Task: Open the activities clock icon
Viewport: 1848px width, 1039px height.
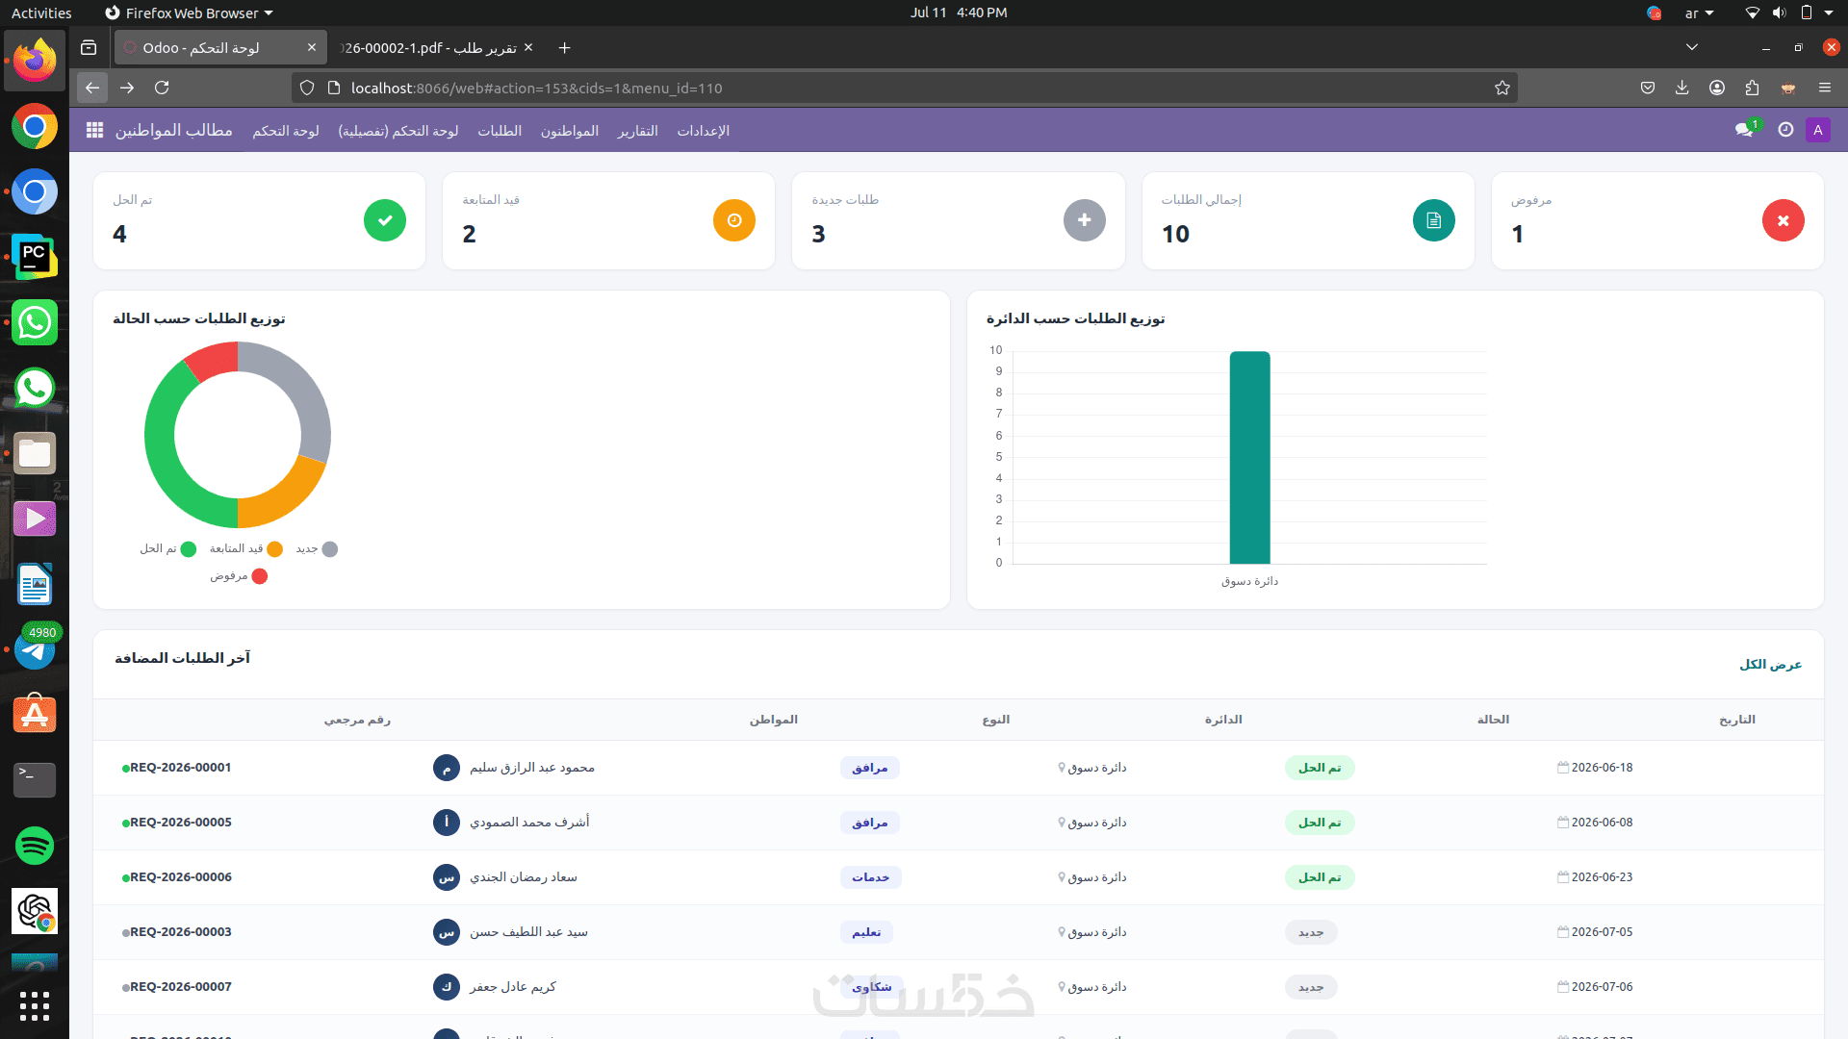Action: pos(1785,130)
